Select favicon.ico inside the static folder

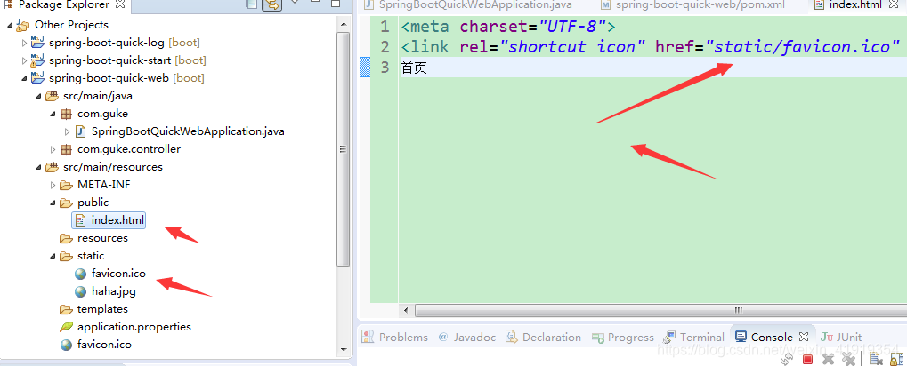point(118,274)
